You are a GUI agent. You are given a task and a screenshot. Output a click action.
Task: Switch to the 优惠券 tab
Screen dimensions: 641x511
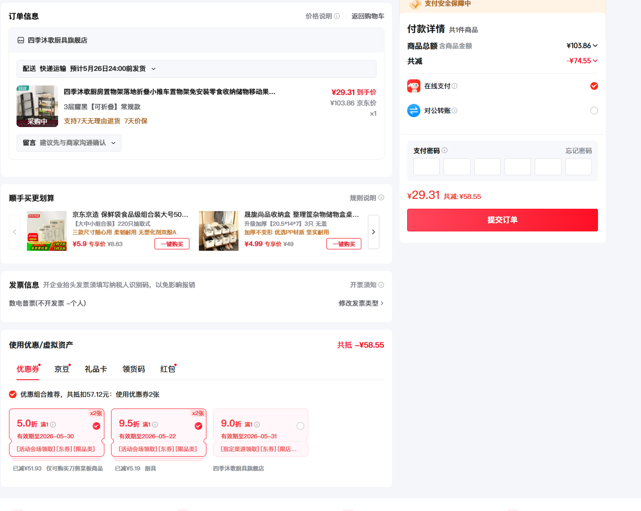pyautogui.click(x=28, y=369)
